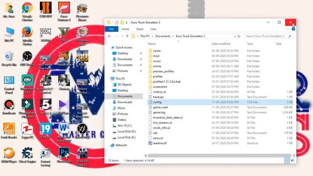Open Wondershare Filmora9 desktop shortcut

27,109
